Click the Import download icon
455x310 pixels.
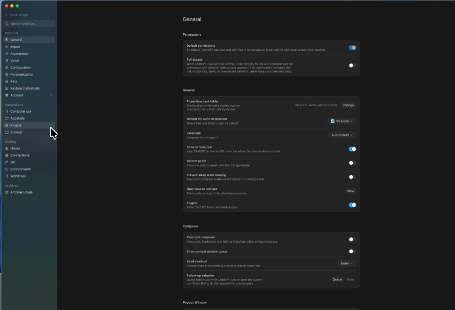tap(7, 47)
